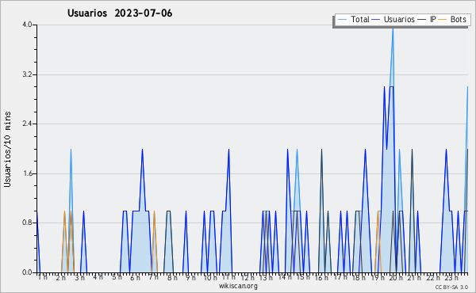Click the '4 h' x-axis label
The width and height of the screenshot is (476, 293).
pos(98,277)
